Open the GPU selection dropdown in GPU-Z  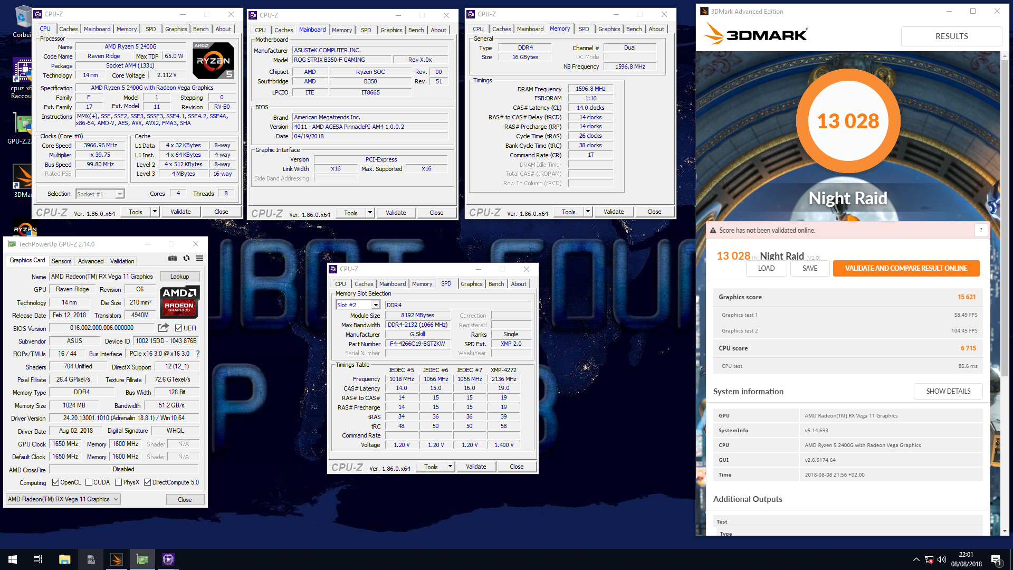tap(63, 499)
